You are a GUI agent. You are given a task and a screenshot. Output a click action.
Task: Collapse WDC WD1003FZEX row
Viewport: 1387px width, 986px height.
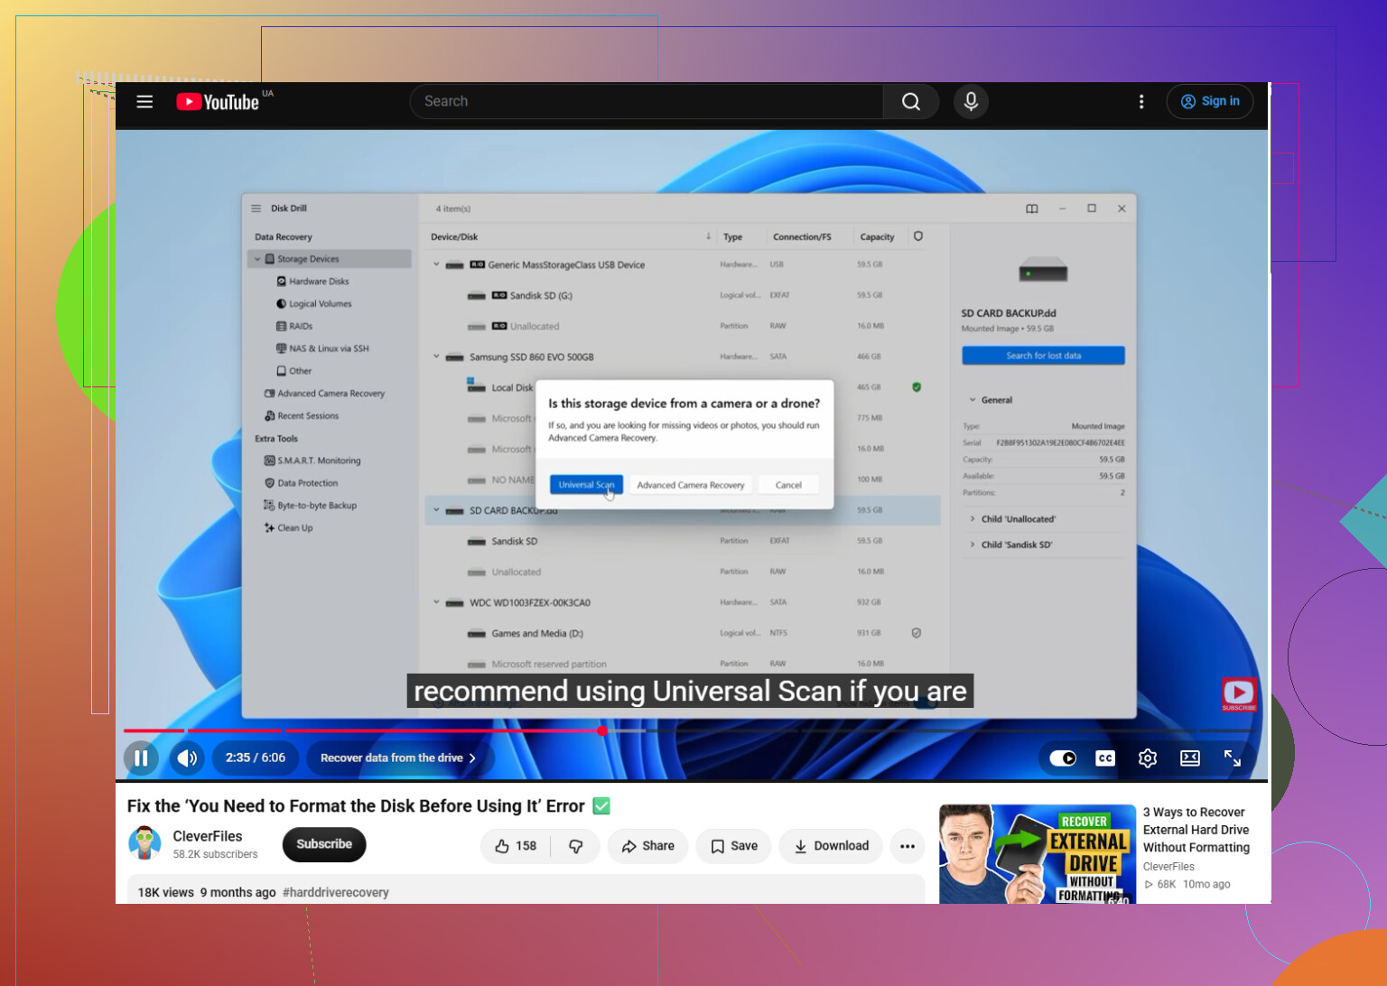pos(436,602)
